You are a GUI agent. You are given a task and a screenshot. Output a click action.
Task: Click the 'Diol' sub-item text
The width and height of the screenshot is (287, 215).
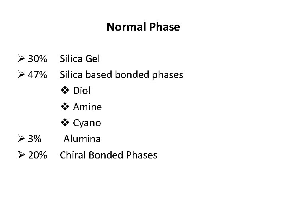[x=82, y=91]
